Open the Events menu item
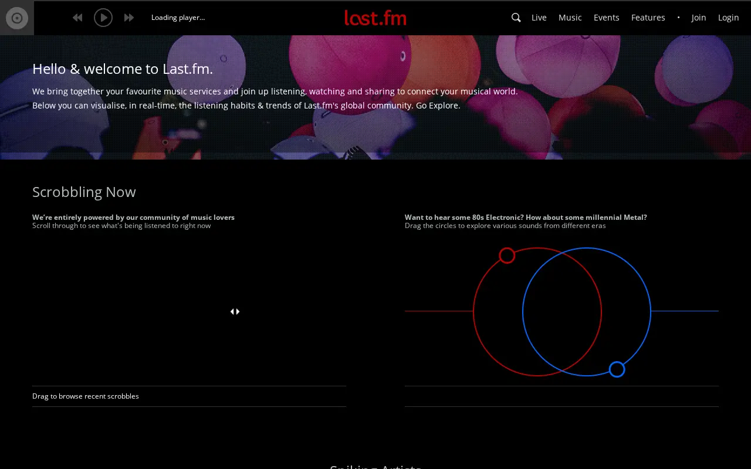This screenshot has height=469, width=751. tap(607, 18)
